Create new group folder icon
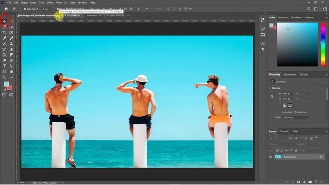 tap(310, 182)
